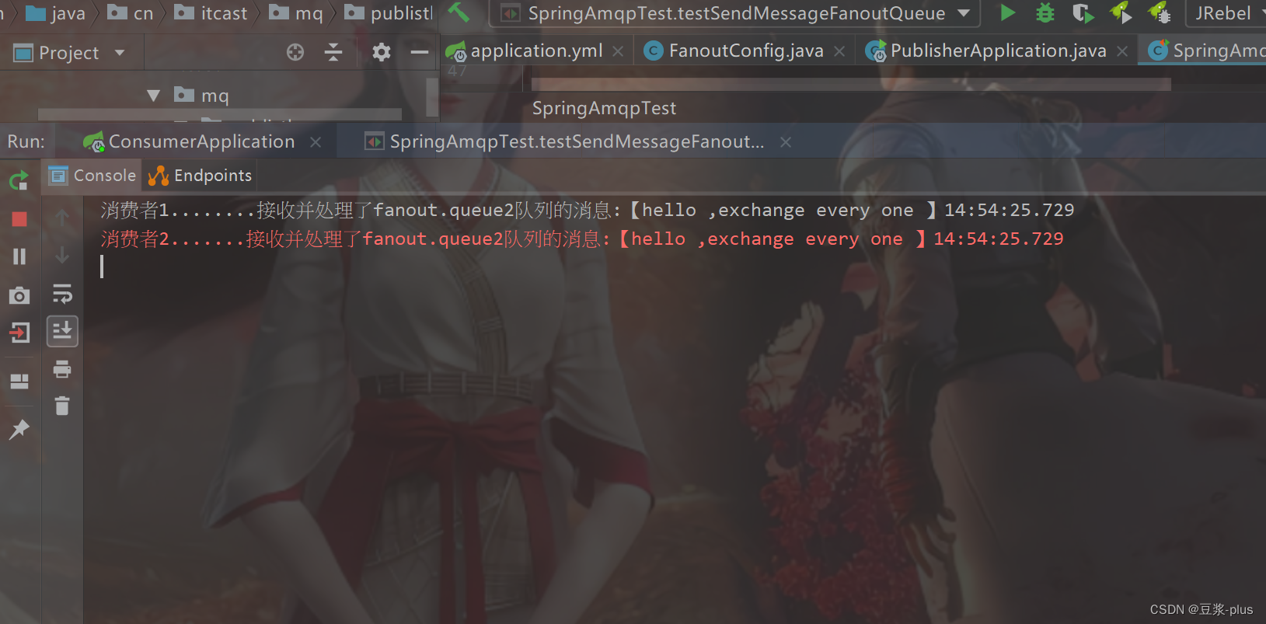Restore layout icon in Run panel
The image size is (1266, 624).
tap(19, 381)
